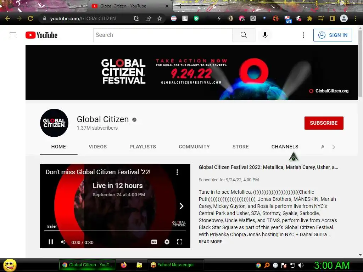Toggle the extension showing the 'off' badge
363x272 pixels.
pyautogui.click(x=287, y=19)
